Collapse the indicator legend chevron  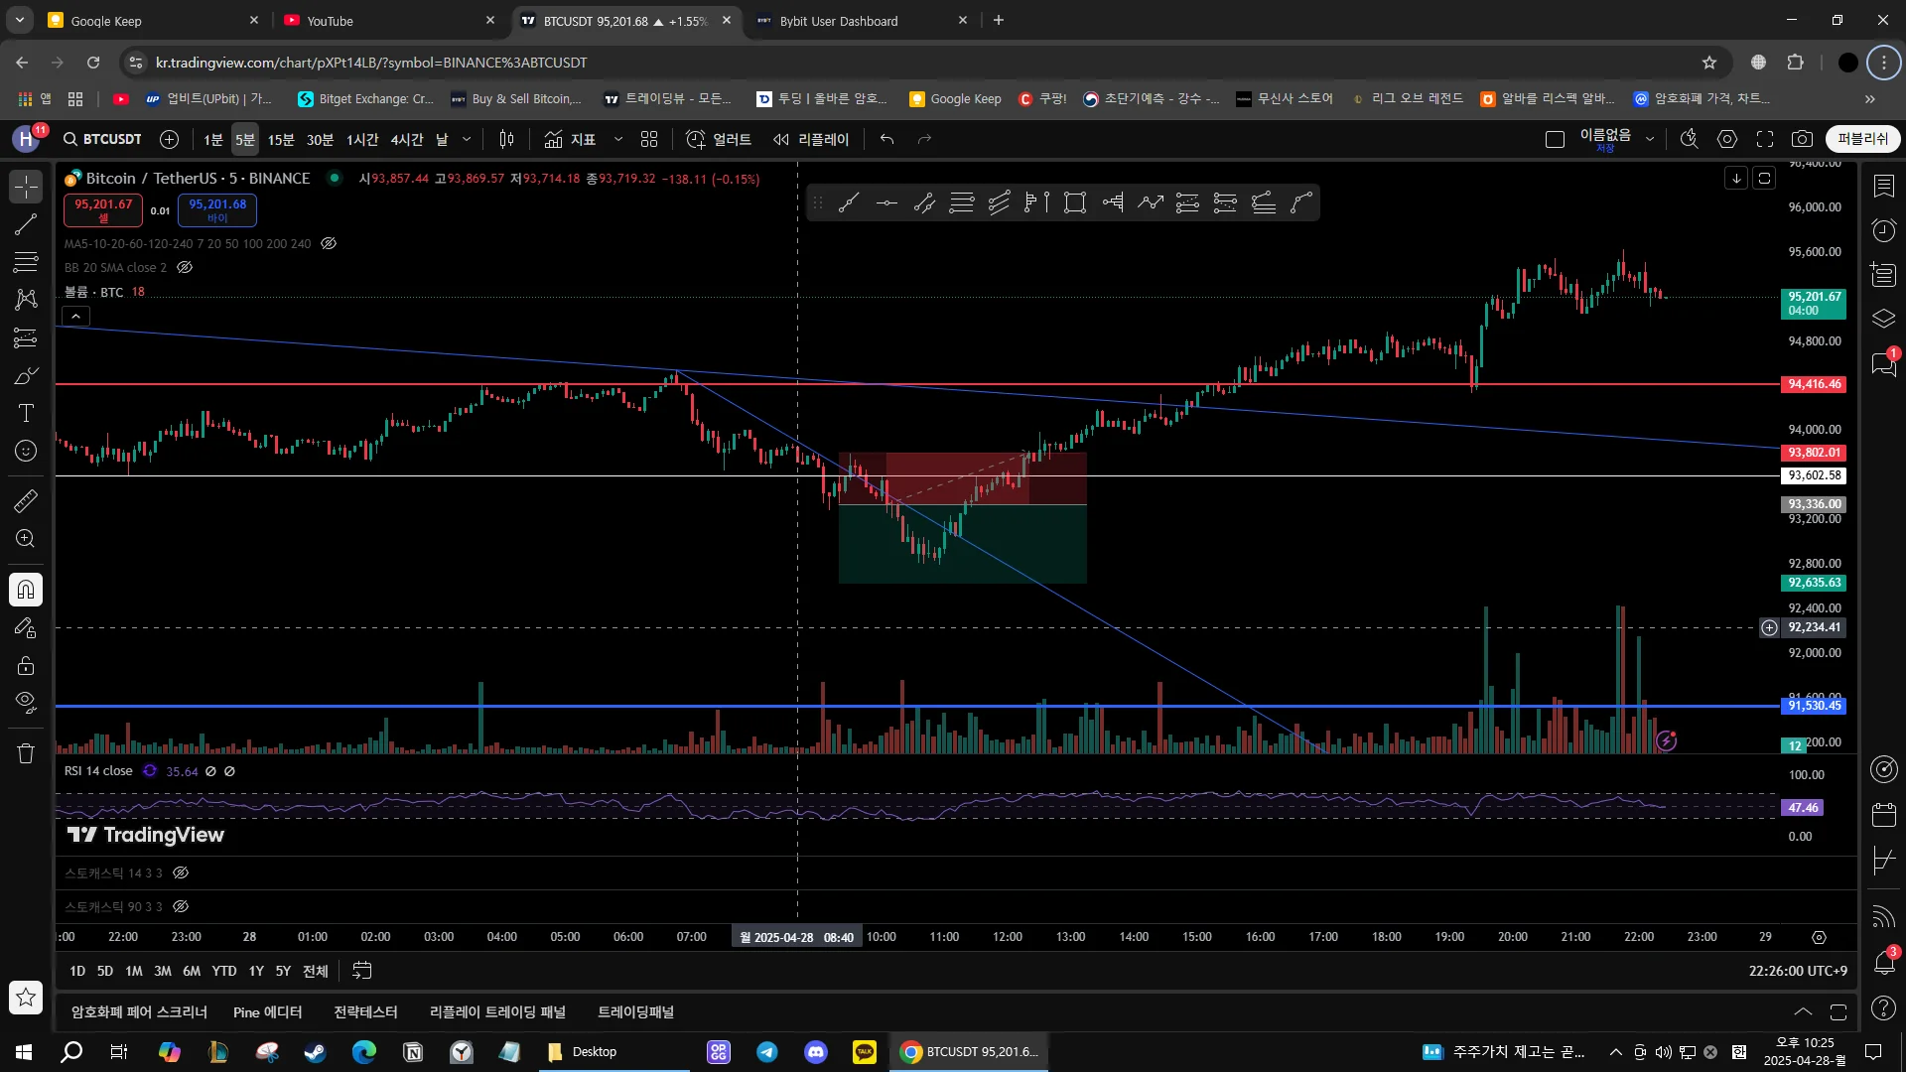76,316
